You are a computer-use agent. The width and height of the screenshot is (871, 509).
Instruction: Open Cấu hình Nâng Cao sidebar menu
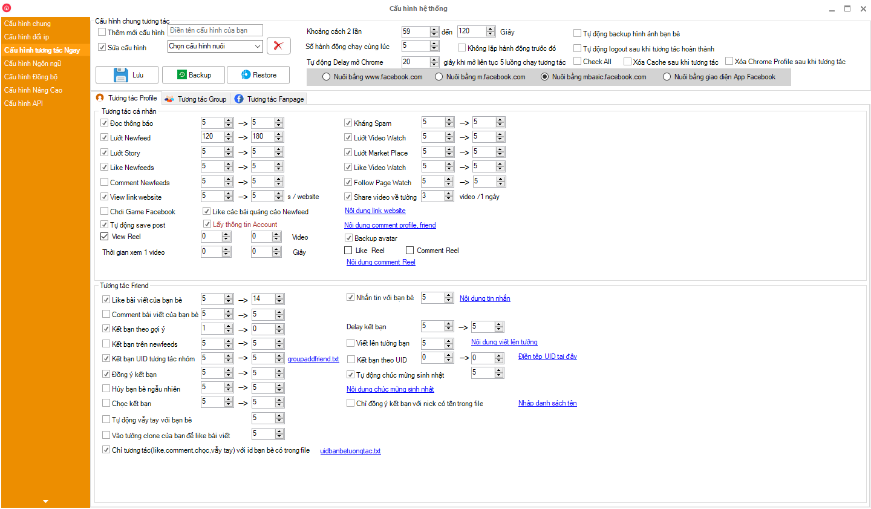(x=33, y=90)
